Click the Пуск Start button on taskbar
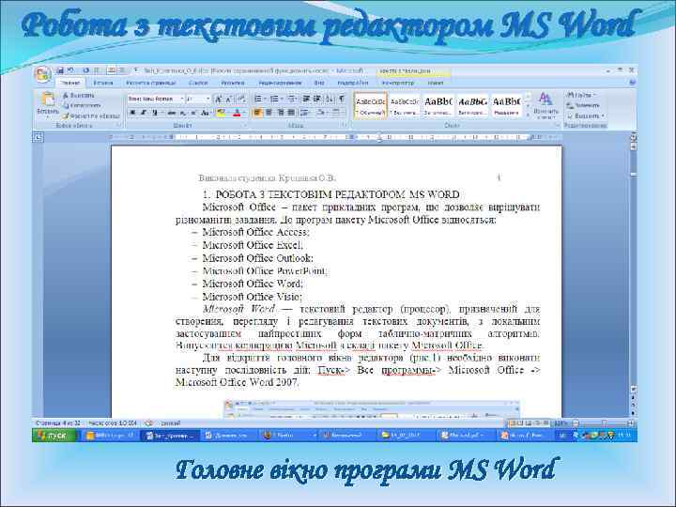 (x=54, y=436)
